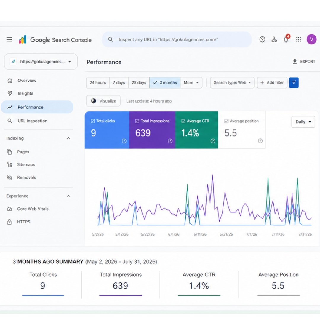The image size is (320, 320).
Task: Click the Performance trend icon in sidebar
Action: 10,107
